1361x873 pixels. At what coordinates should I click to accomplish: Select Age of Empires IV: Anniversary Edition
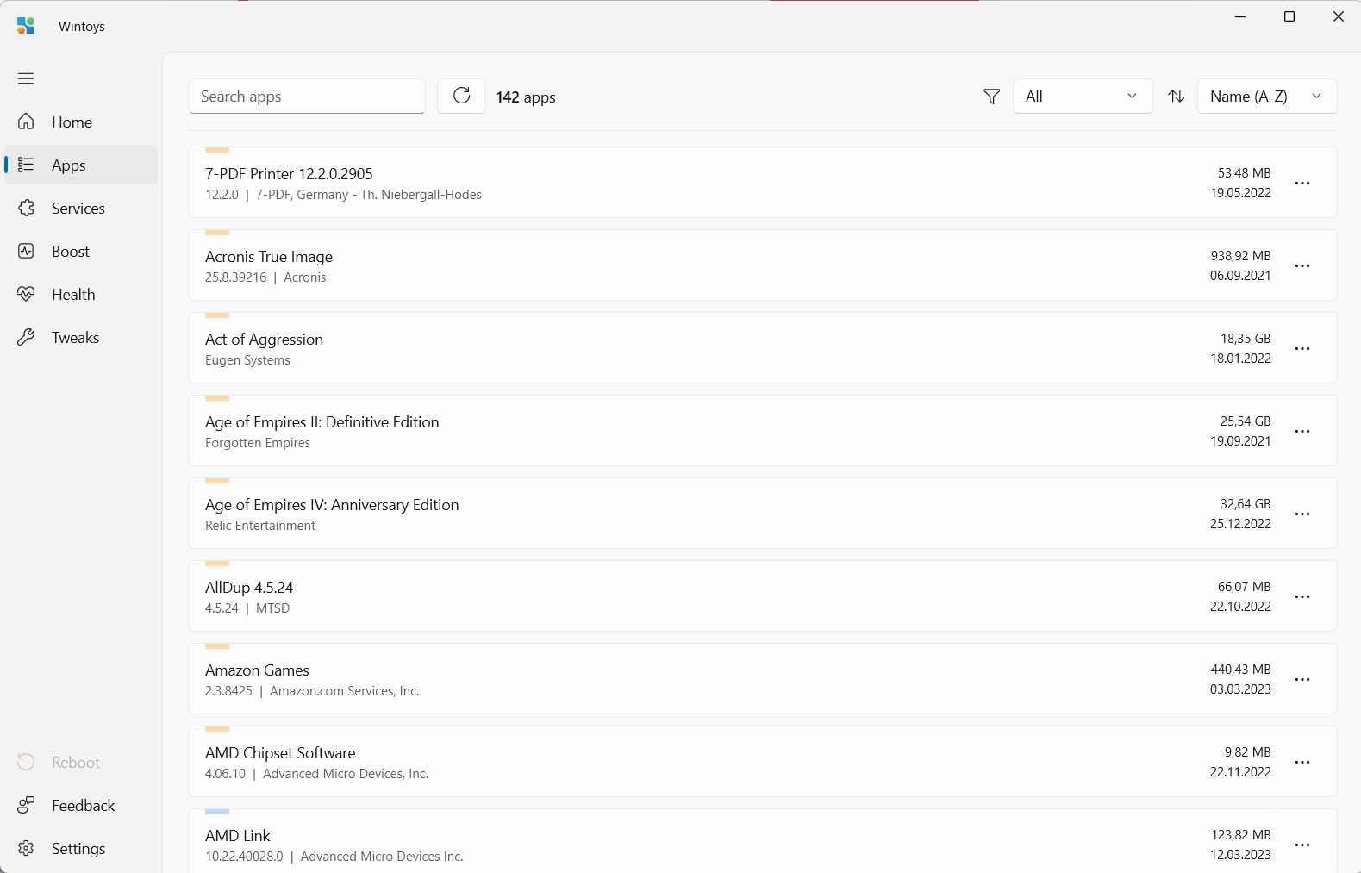click(x=763, y=513)
